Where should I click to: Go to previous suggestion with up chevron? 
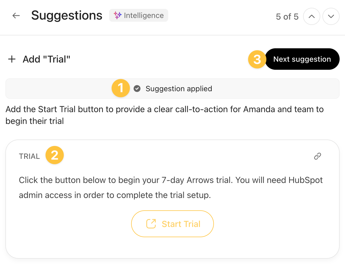(311, 16)
